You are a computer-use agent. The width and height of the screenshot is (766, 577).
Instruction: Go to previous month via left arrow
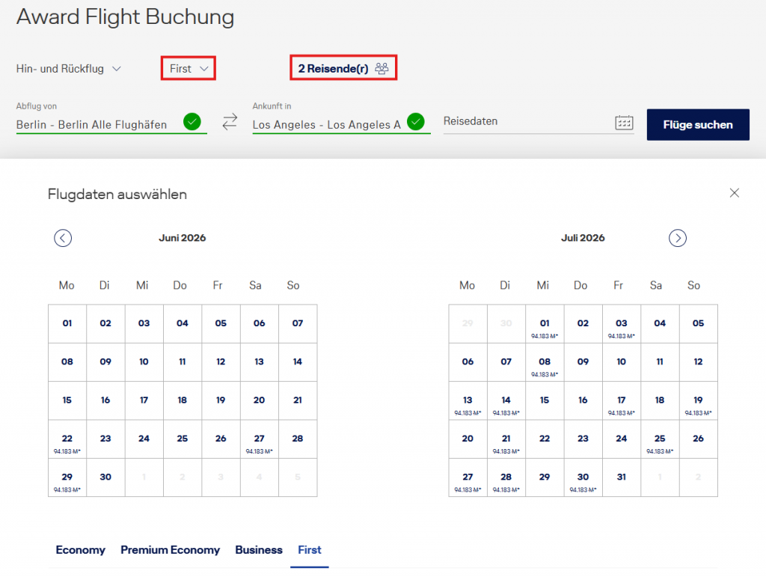[x=63, y=238]
